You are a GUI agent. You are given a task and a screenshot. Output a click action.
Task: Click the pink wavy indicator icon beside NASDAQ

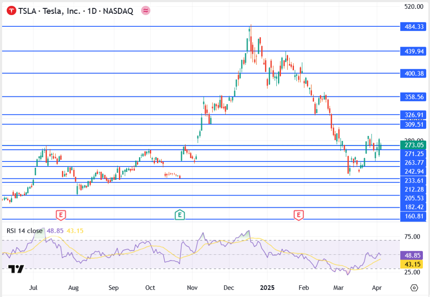(145, 11)
